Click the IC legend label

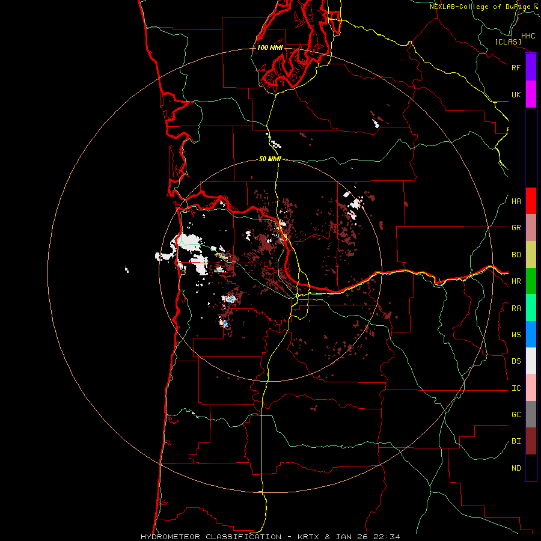[x=516, y=388]
